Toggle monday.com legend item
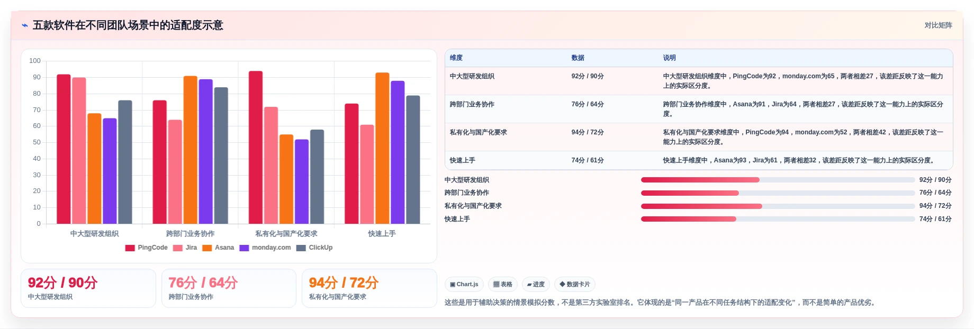 265,248
